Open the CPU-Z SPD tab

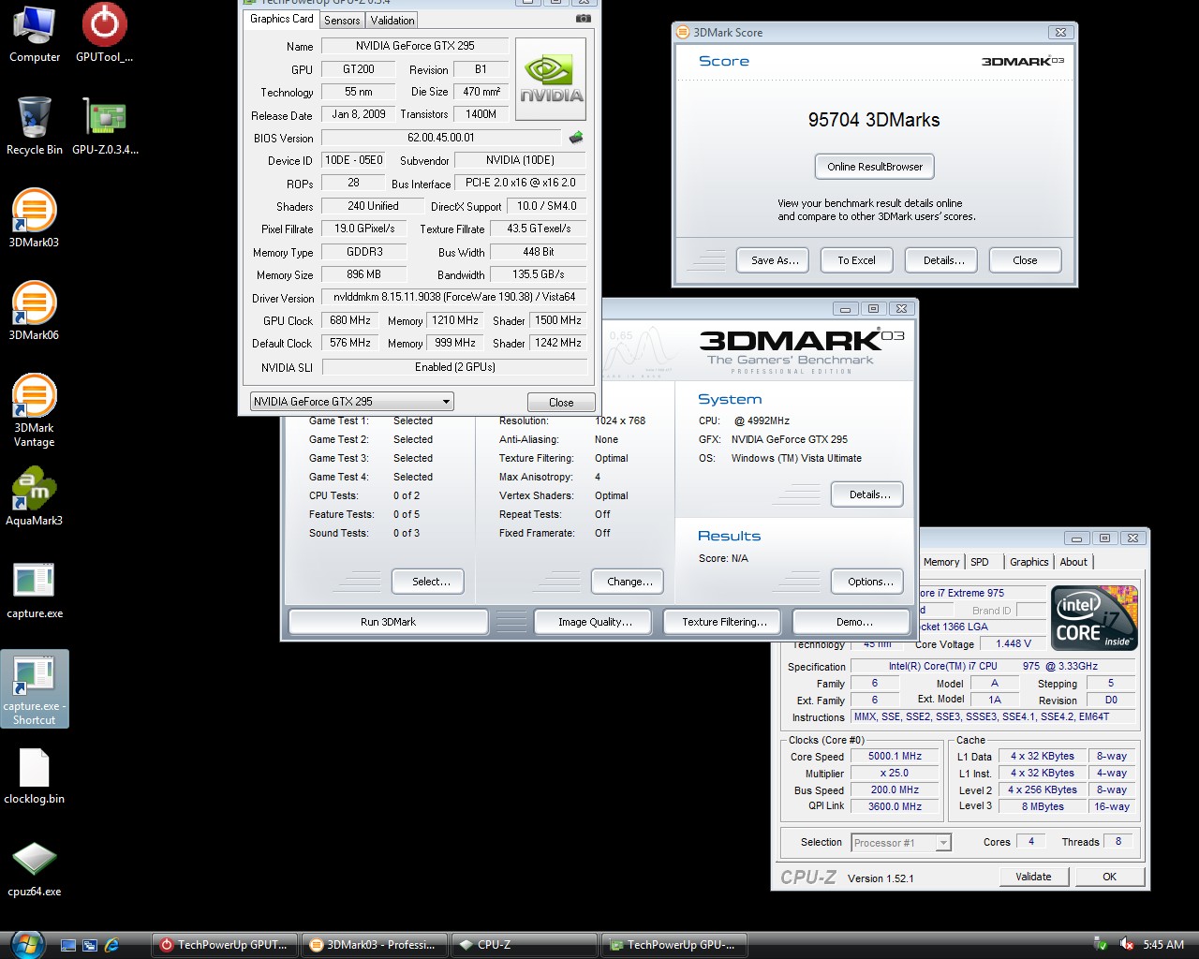pyautogui.click(x=980, y=562)
